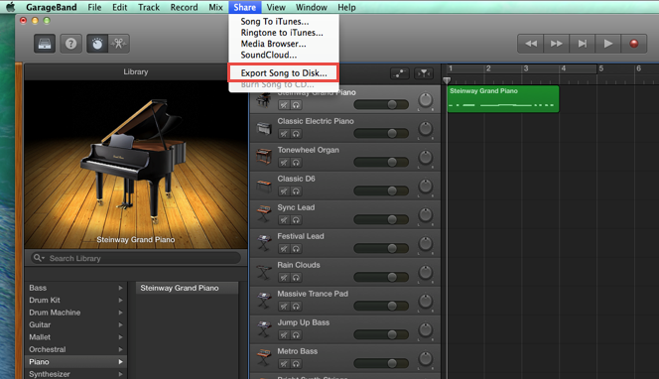Solo the Tonewheel Organ track
Image resolution: width=659 pixels, height=379 pixels.
pos(296,163)
